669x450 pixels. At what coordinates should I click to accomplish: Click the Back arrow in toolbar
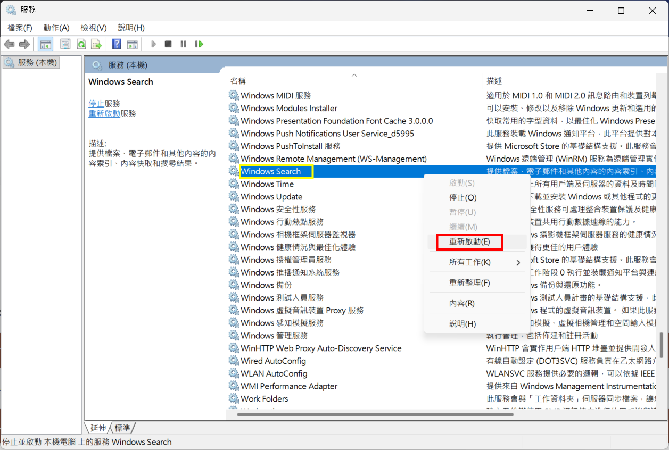(x=9, y=44)
